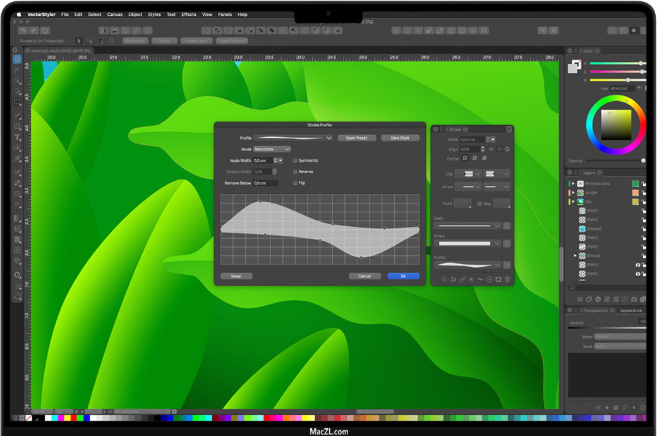Open the Mode Monotone dropdown
Viewport: 657px width, 436px height.
[272, 149]
